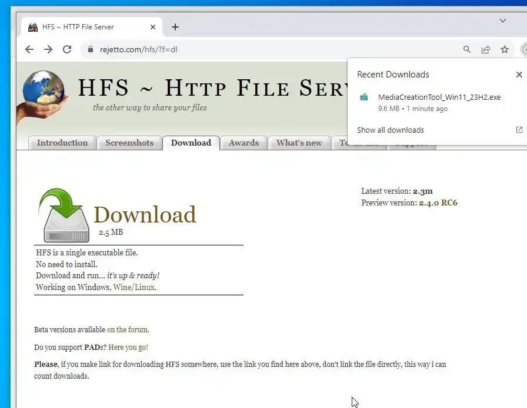The image size is (527, 408).
Task: Click the 2.3m latest version text
Action: (x=423, y=191)
